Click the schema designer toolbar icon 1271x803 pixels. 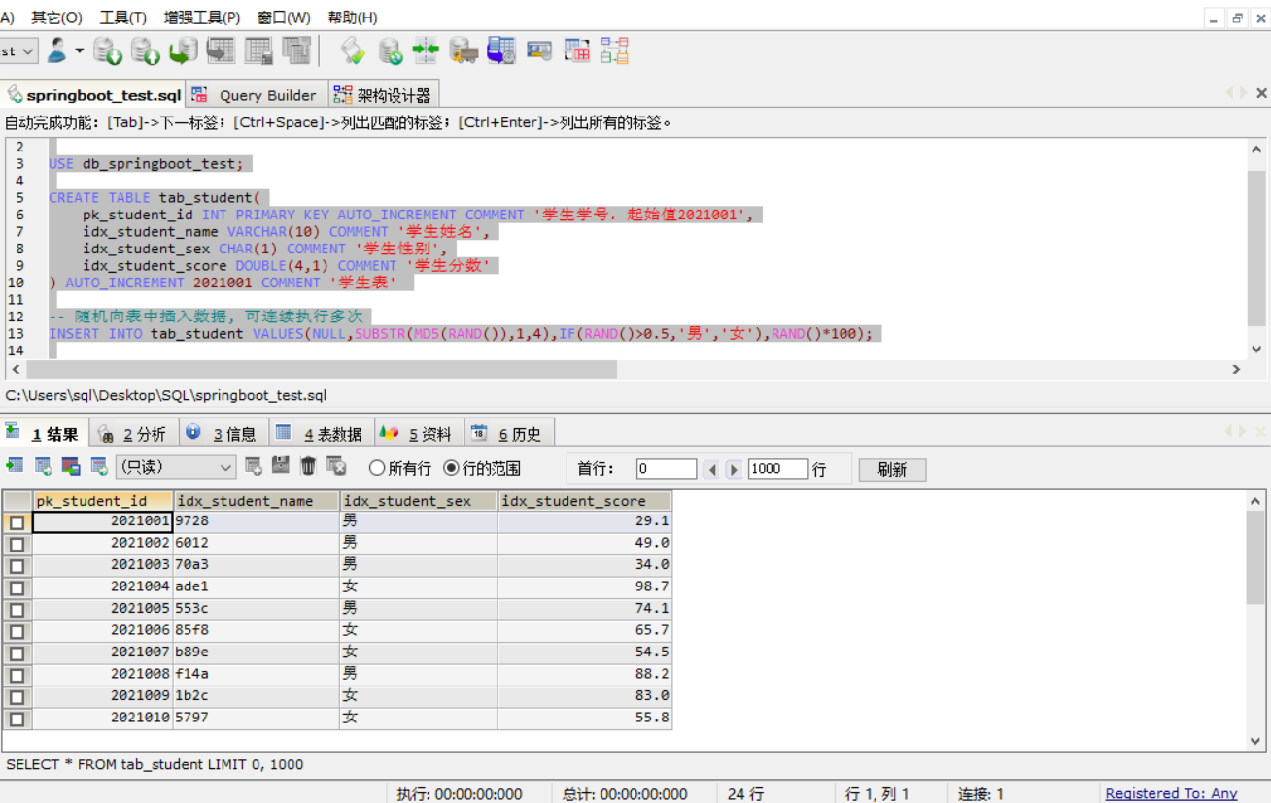614,50
